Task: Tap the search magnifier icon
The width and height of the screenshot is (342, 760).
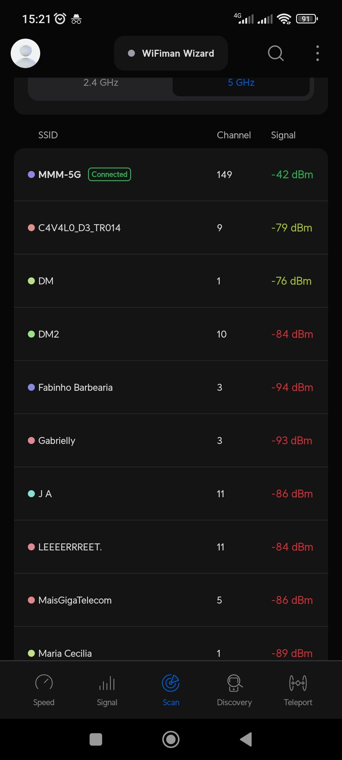Action: (275, 53)
